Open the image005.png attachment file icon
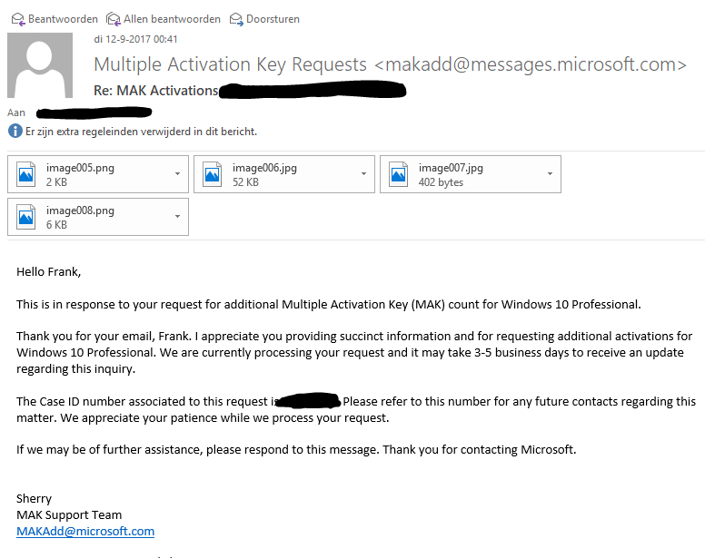The height and width of the screenshot is (558, 705). click(x=26, y=174)
